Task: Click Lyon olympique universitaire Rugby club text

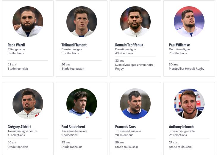Action: coord(134,67)
